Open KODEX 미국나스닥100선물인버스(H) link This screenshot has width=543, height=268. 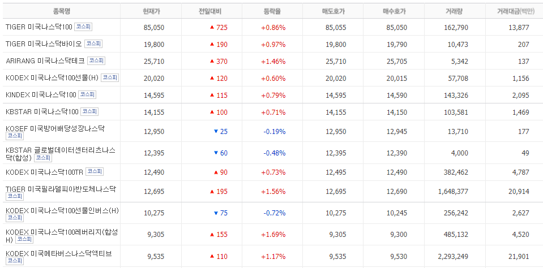coord(62,210)
